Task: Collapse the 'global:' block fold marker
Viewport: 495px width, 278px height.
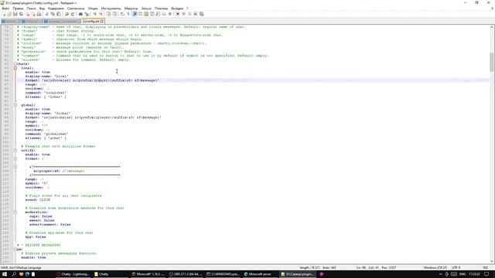Action: [x=15, y=105]
